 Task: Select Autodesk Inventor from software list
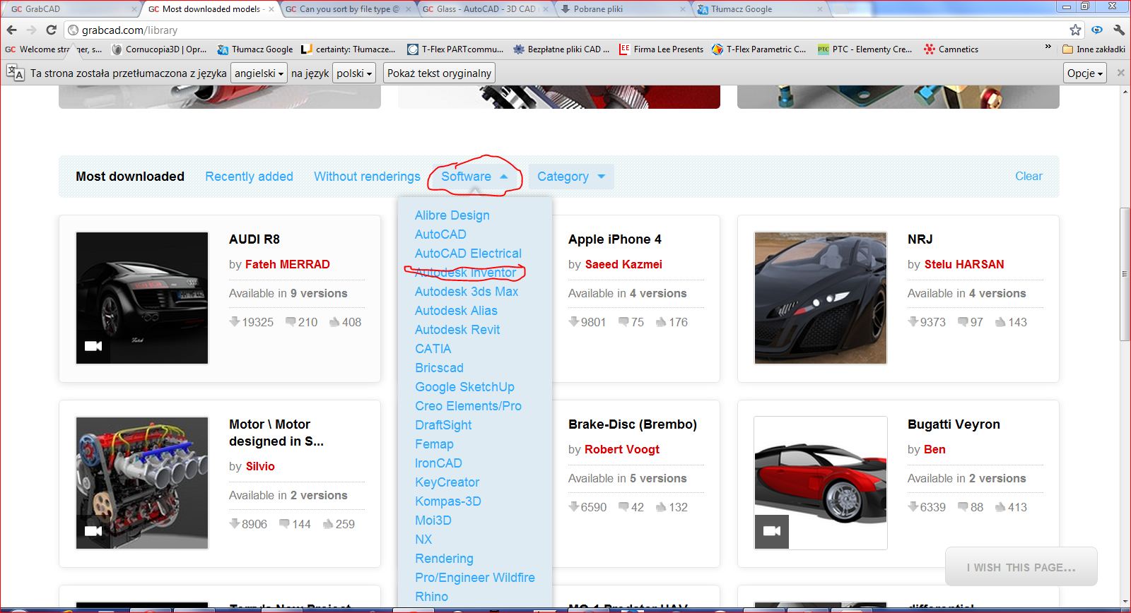click(465, 273)
